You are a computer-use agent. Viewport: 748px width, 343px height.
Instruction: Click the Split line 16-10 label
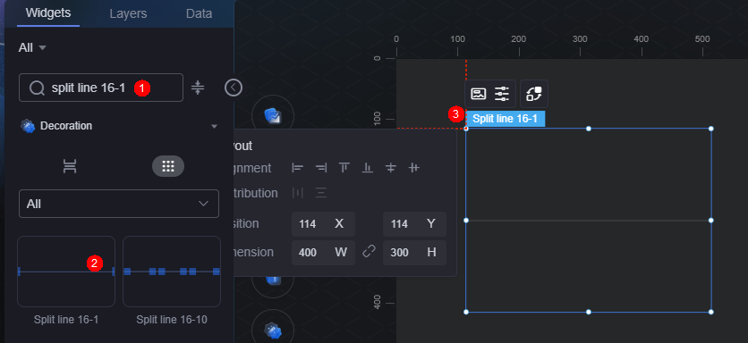pos(172,320)
